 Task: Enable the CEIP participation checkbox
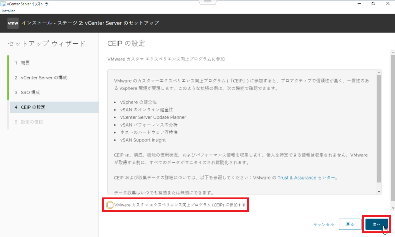coord(110,205)
